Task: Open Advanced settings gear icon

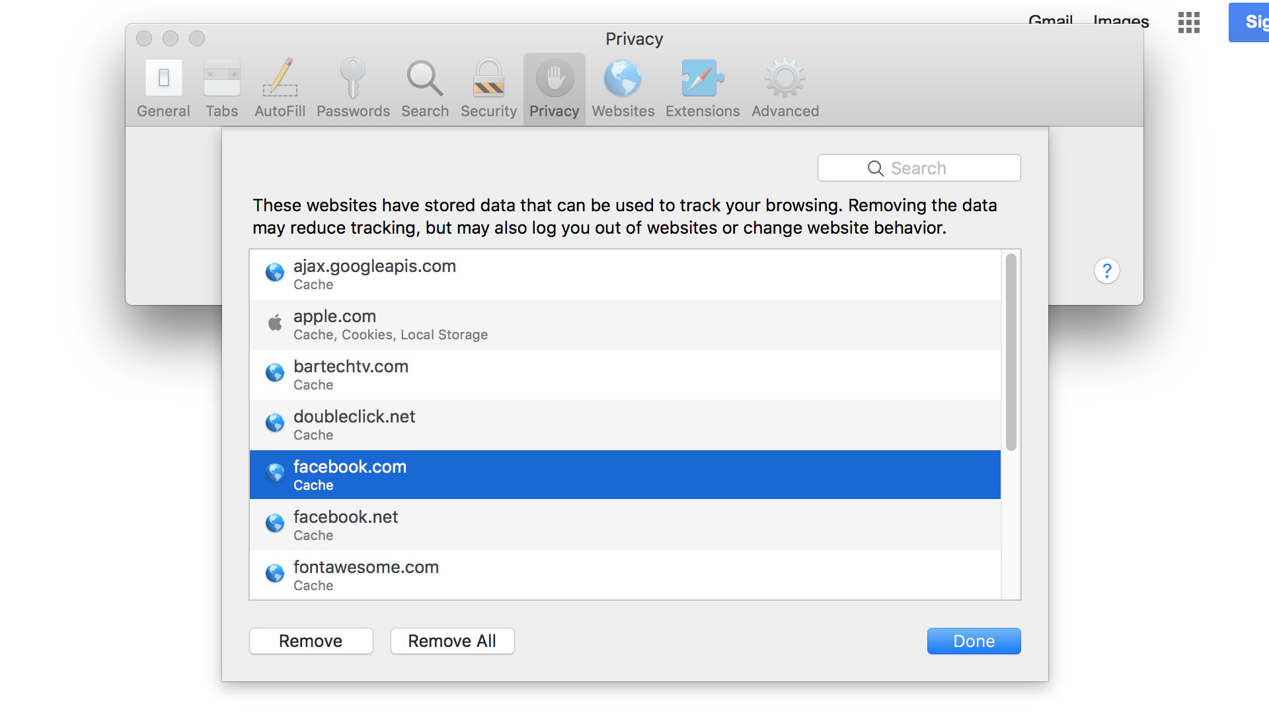Action: pos(784,86)
